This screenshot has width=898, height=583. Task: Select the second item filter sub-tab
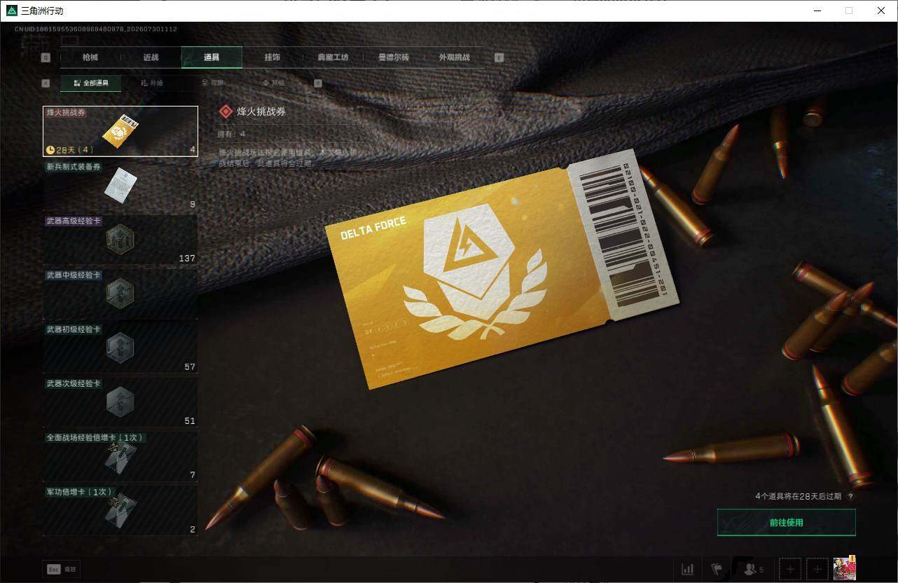[151, 83]
